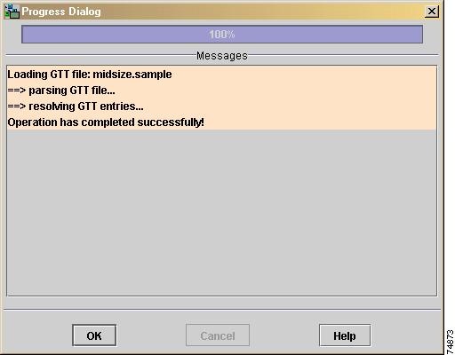Viewport: 455px width, 355px height.
Task: Click the Messages section label
Action: click(222, 56)
